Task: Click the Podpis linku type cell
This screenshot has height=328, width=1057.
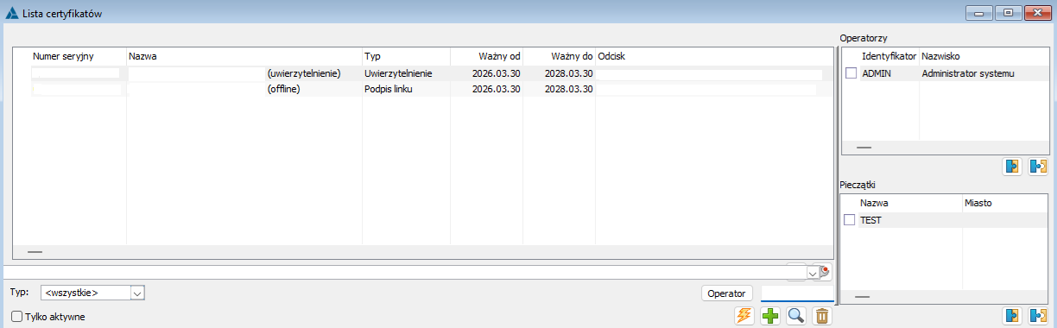Action: click(389, 89)
